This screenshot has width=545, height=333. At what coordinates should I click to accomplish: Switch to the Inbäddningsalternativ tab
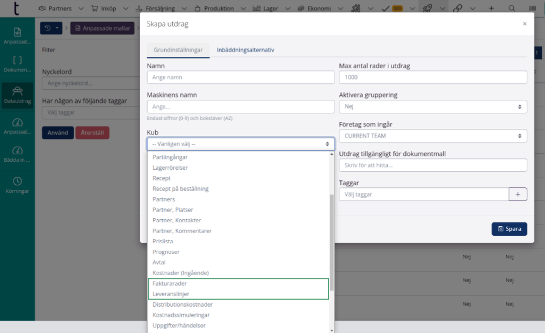[245, 50]
